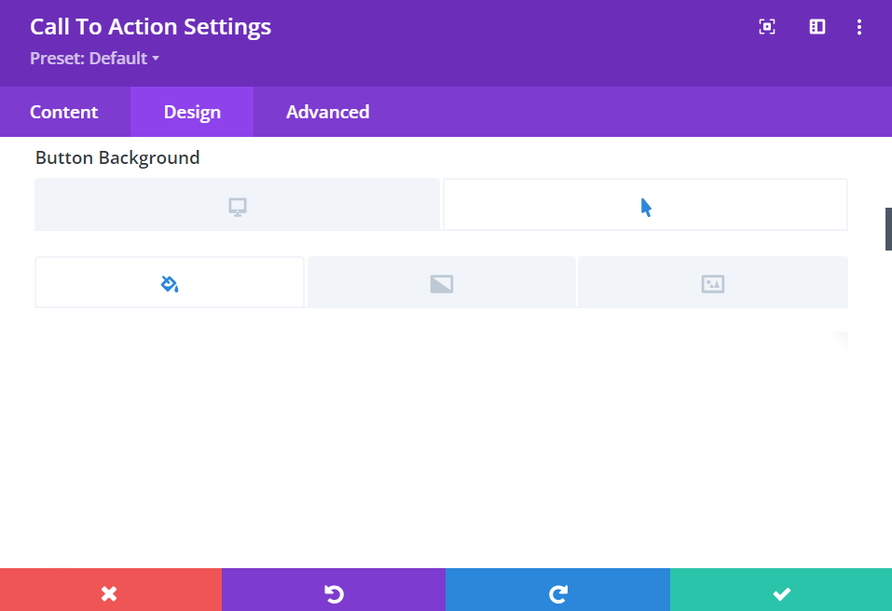Click the Button Background label
Viewport: 892px width, 611px height.
click(x=117, y=158)
